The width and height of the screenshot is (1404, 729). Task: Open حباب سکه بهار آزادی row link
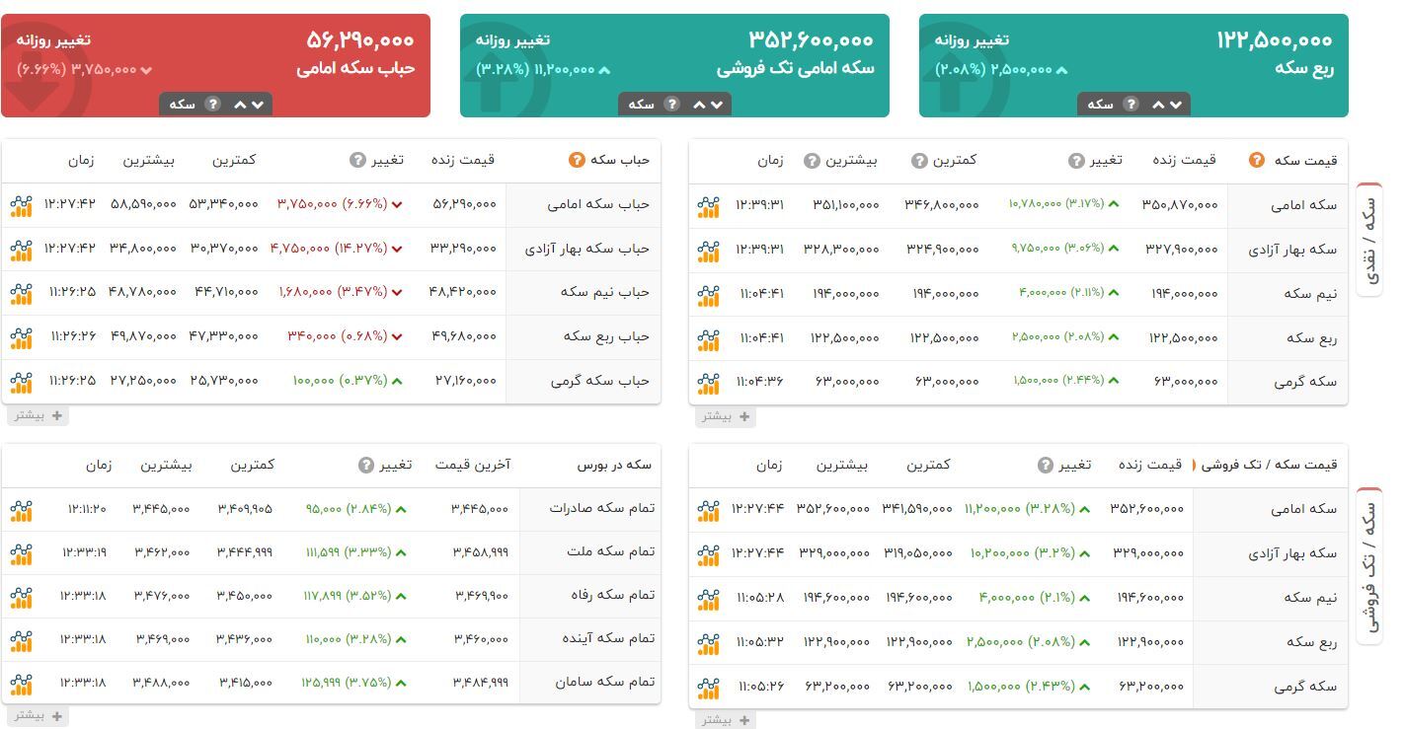586,249
